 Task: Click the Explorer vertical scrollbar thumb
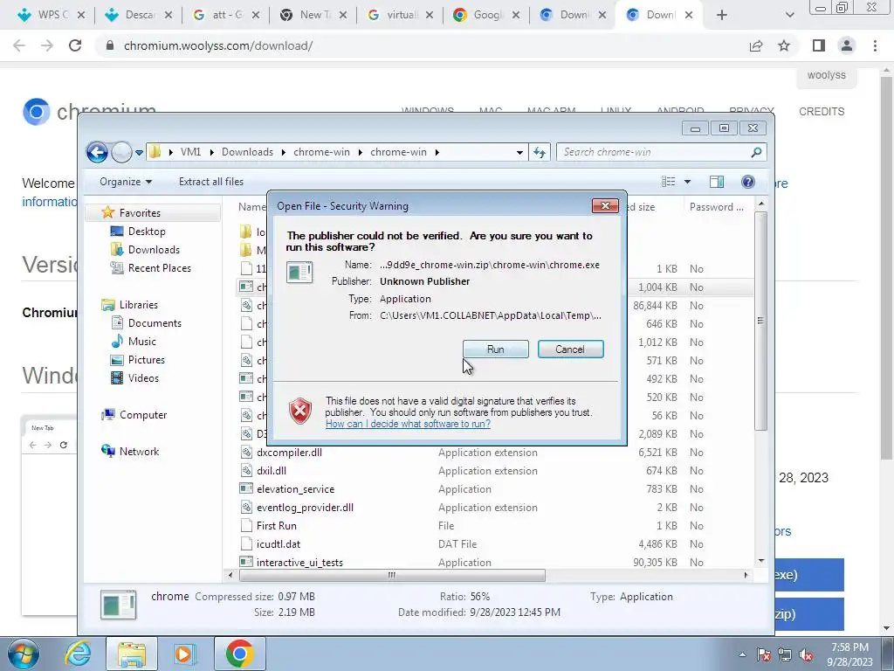pyautogui.click(x=760, y=321)
